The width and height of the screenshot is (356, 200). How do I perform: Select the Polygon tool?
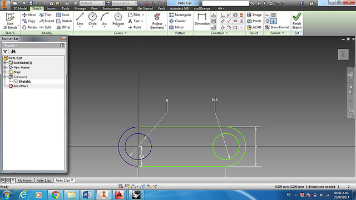click(x=118, y=19)
